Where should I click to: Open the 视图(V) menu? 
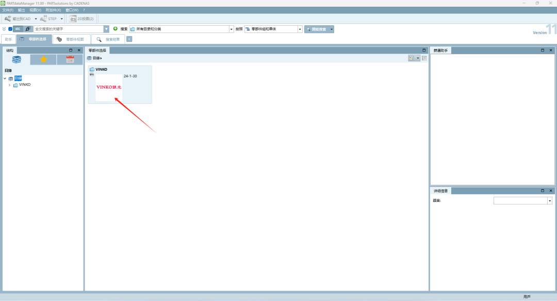click(35, 10)
